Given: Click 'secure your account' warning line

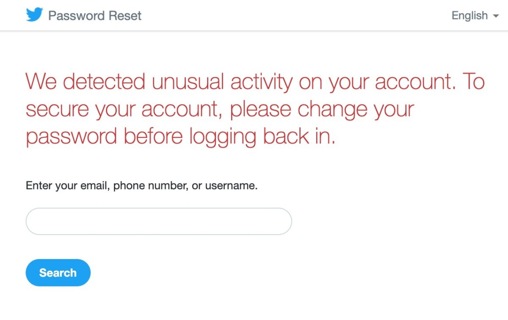Looking at the screenshot, I should click(x=124, y=110).
